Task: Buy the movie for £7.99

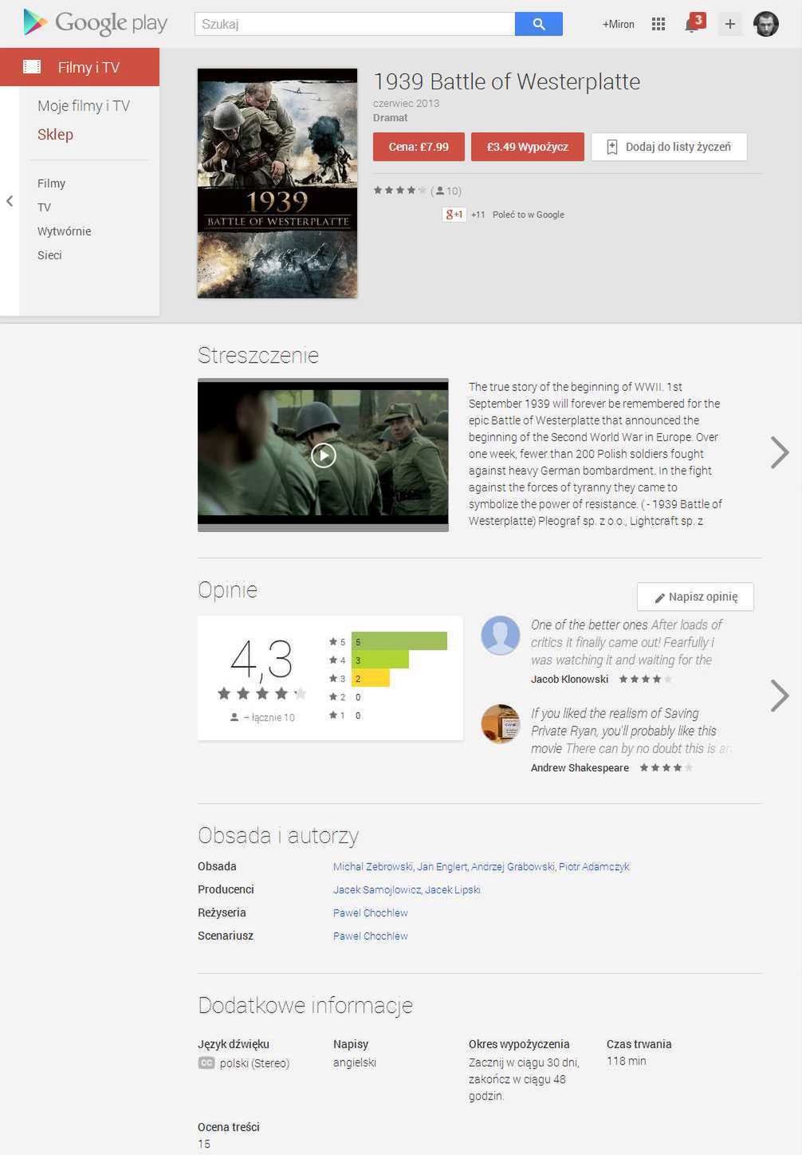Action: pyautogui.click(x=419, y=147)
